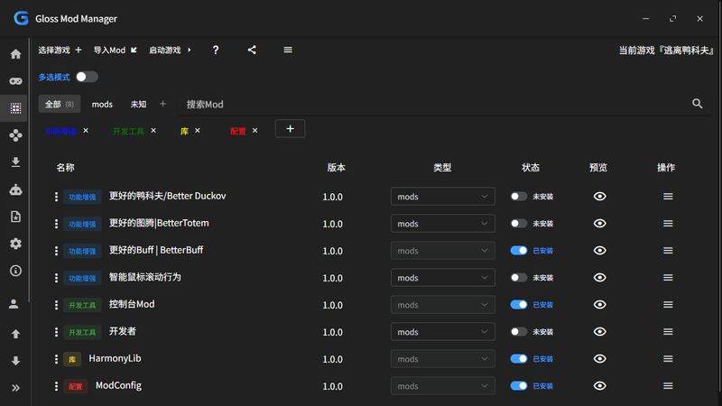Screen dimensions: 722x406
Task: Toggle install switch for 更好的图腾|BetterTotem
Action: pyautogui.click(x=518, y=224)
